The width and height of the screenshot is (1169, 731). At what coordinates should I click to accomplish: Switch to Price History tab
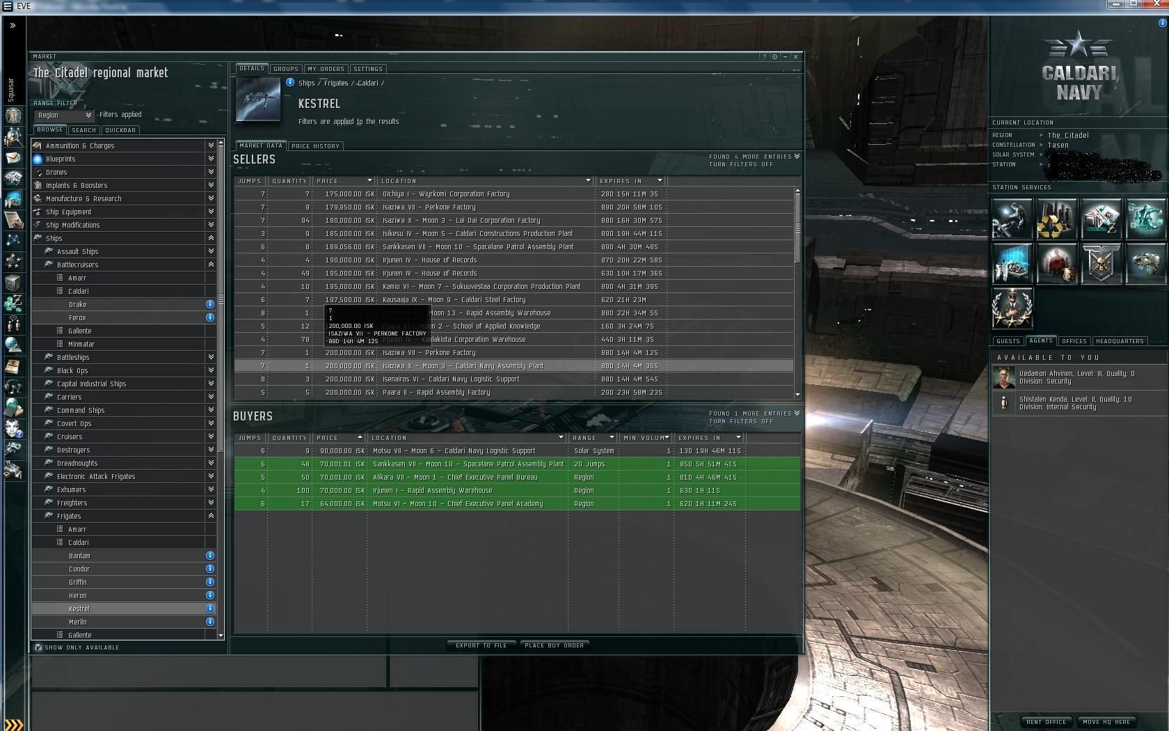tap(316, 146)
